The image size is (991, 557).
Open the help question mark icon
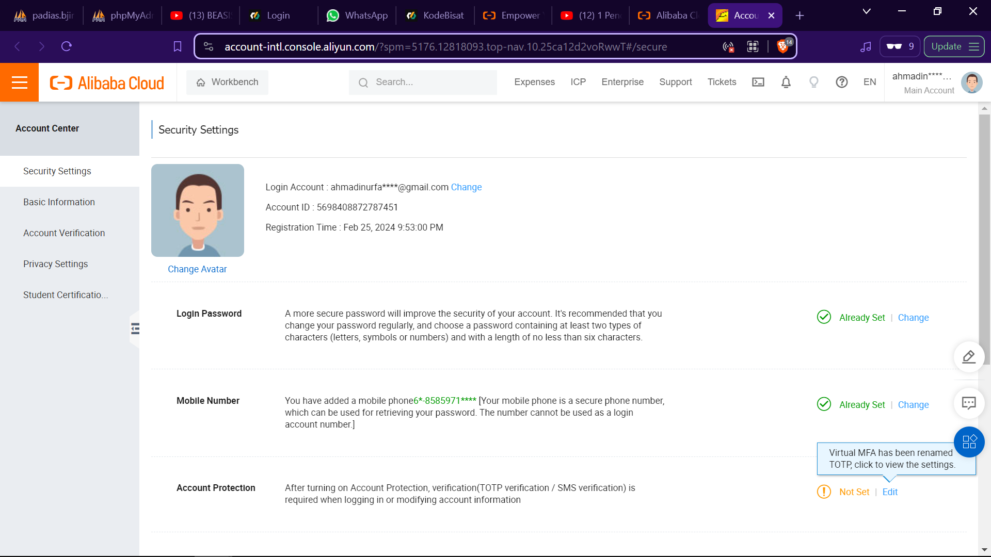(x=841, y=82)
